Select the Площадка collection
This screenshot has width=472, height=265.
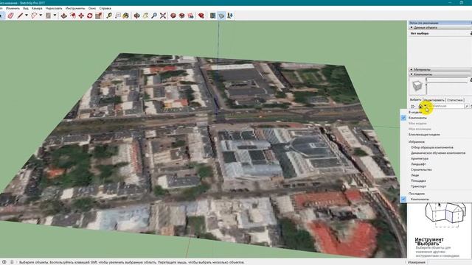[x=418, y=180]
